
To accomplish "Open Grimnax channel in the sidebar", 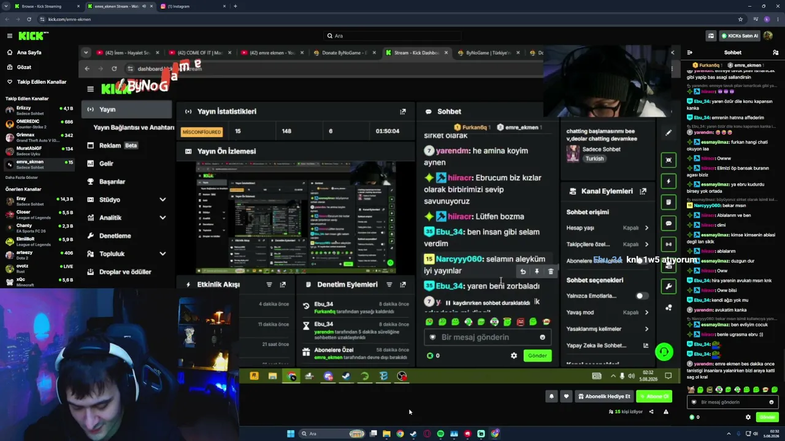I will click(x=38, y=137).
